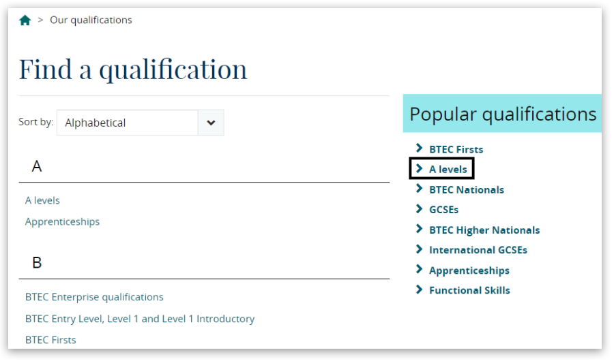The height and width of the screenshot is (361, 614).
Task: Open International GCSEs popular qualification
Action: click(478, 250)
